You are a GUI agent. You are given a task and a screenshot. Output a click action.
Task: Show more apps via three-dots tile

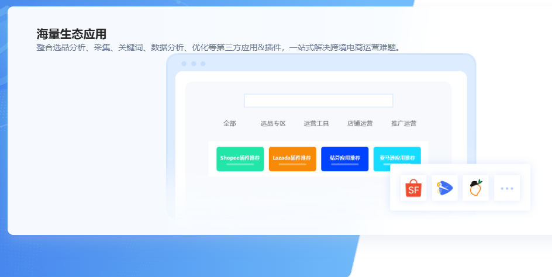(507, 188)
